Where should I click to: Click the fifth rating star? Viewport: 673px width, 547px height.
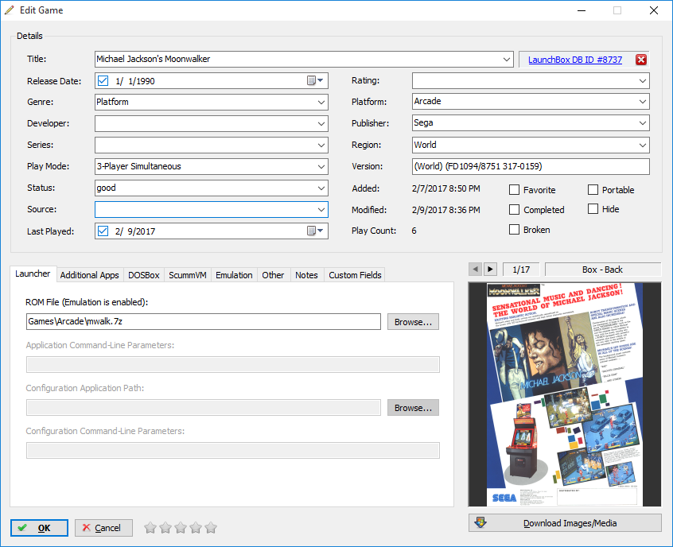tap(210, 527)
